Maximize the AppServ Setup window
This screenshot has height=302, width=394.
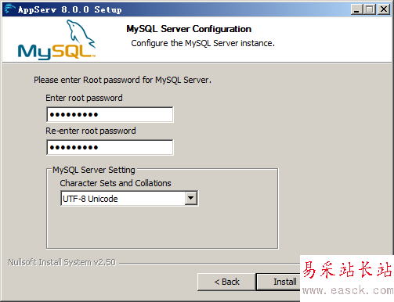tap(370, 9)
